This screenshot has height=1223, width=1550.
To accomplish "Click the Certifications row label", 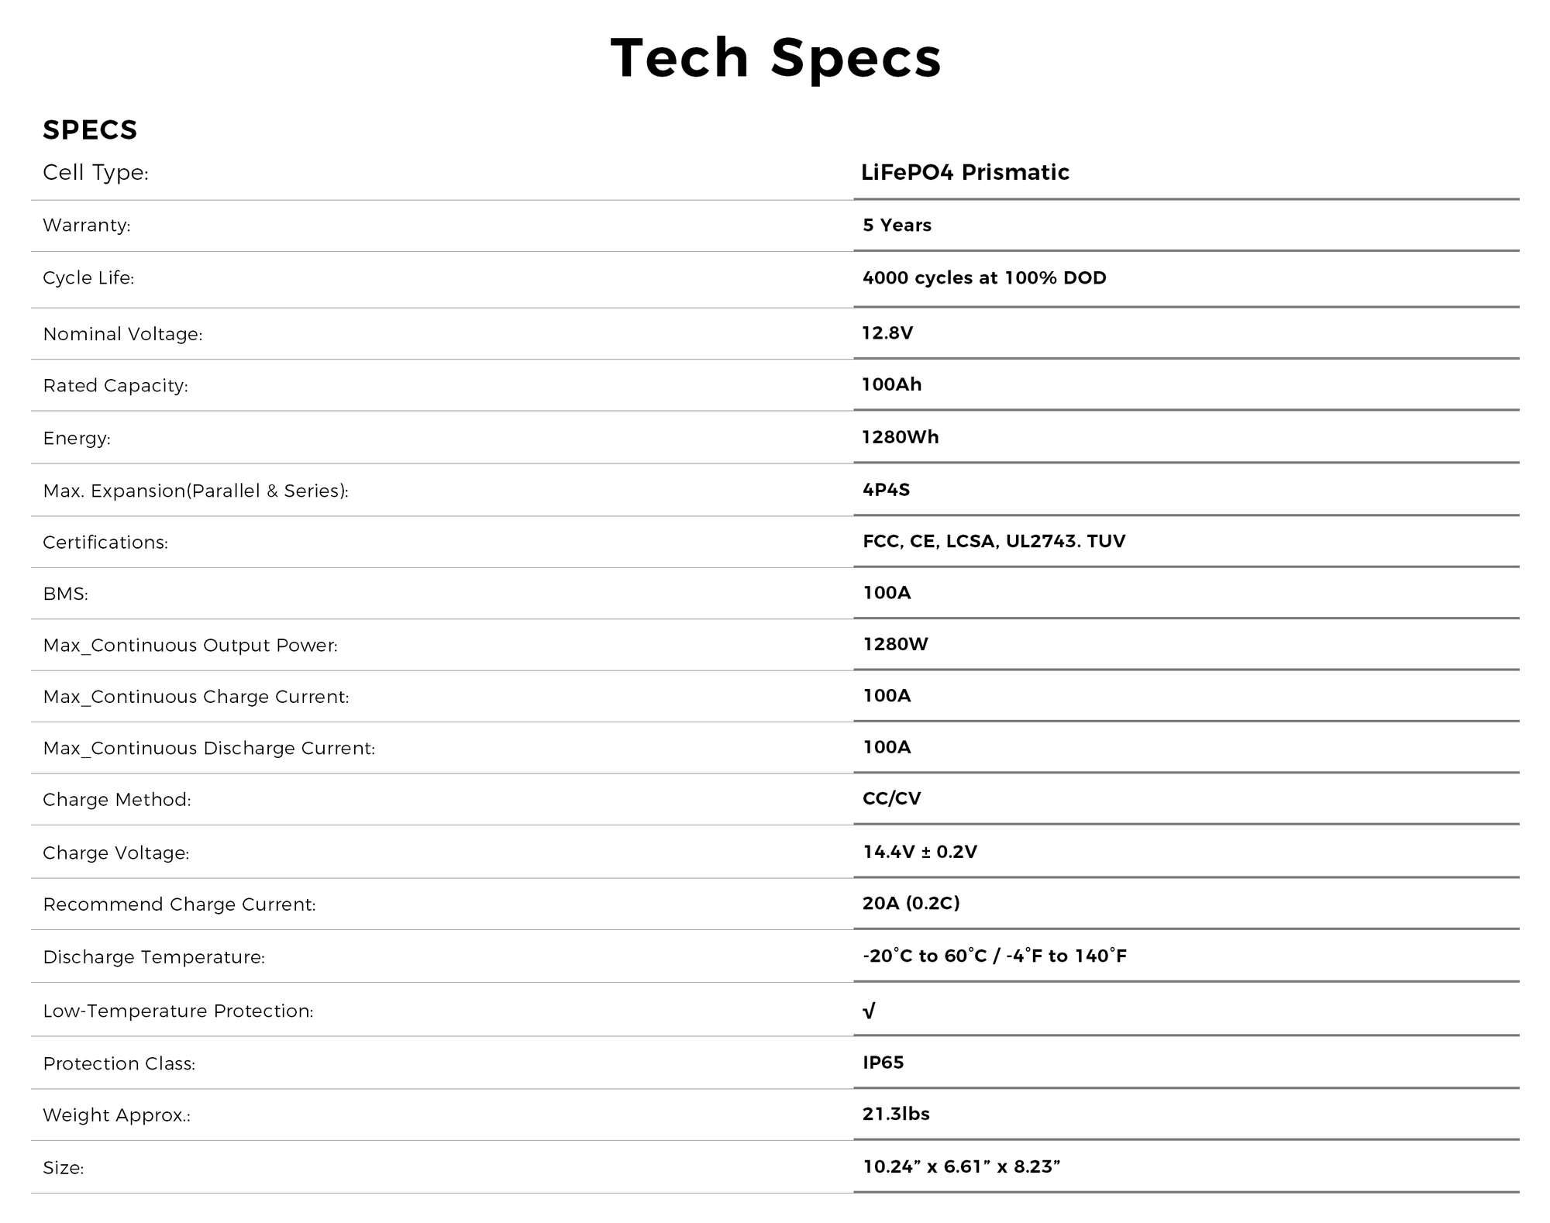I will pos(105,543).
